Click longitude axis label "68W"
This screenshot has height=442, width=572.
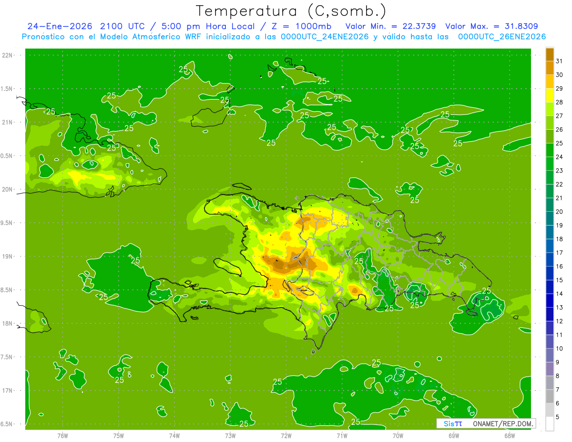tap(510, 436)
